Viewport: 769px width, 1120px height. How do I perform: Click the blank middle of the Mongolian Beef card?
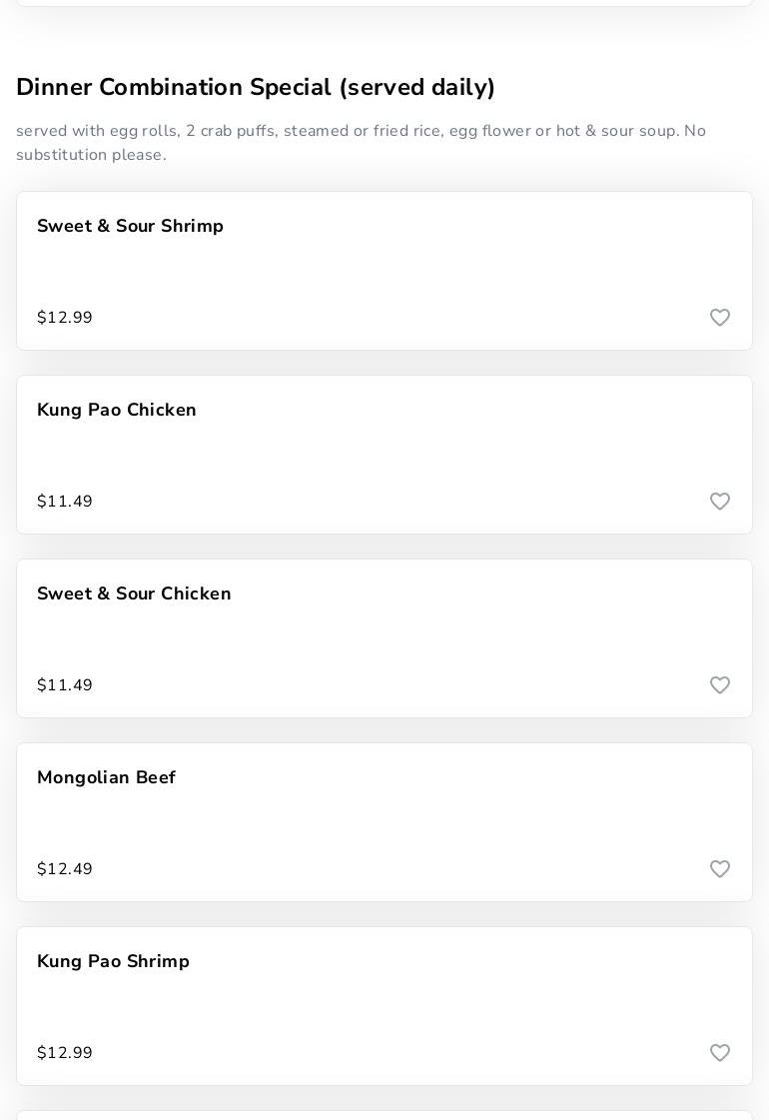pyautogui.click(x=384, y=822)
